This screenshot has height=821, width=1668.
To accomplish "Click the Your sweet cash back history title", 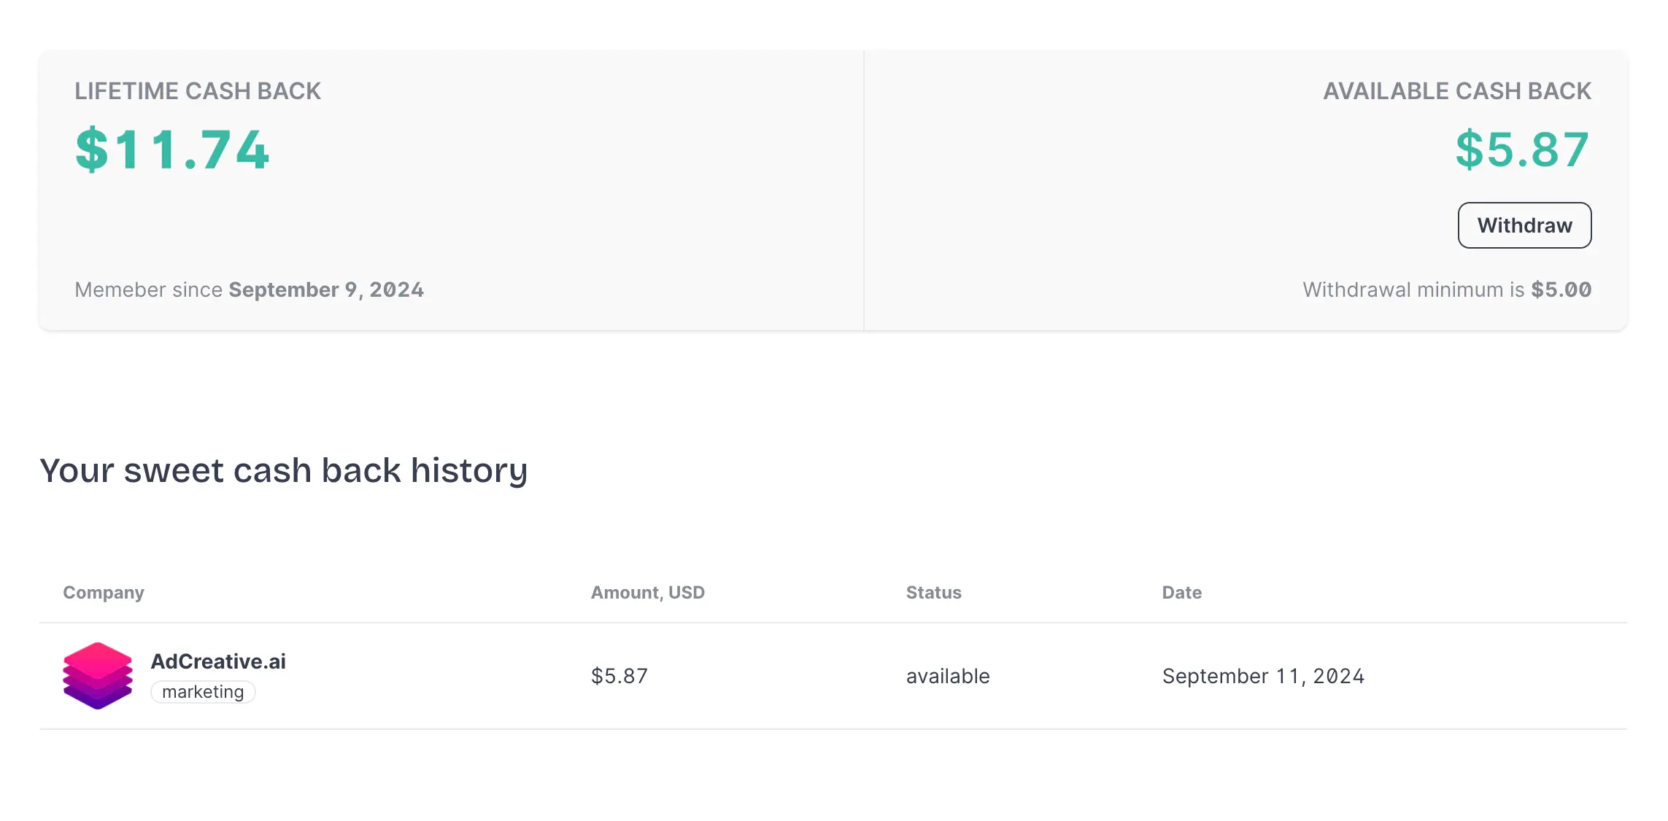I will pyautogui.click(x=285, y=470).
